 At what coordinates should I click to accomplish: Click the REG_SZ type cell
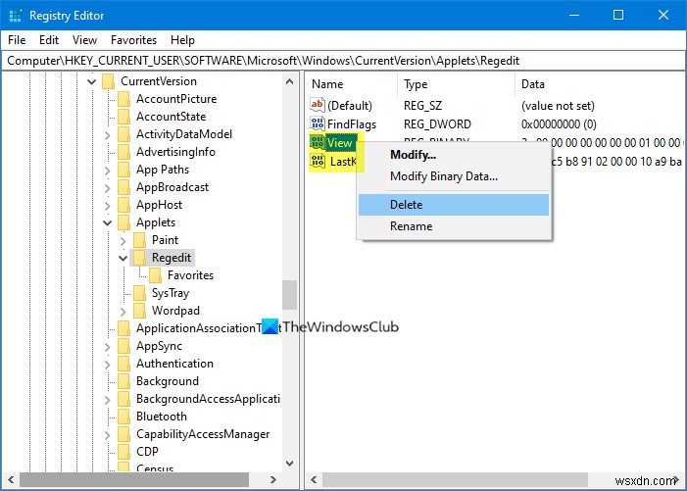click(422, 106)
